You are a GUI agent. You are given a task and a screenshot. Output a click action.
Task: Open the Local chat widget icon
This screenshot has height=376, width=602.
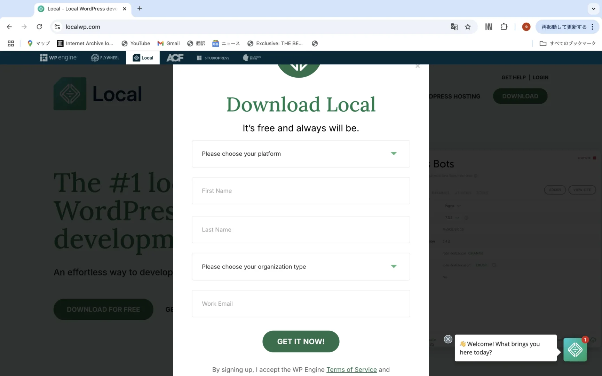coord(575,349)
